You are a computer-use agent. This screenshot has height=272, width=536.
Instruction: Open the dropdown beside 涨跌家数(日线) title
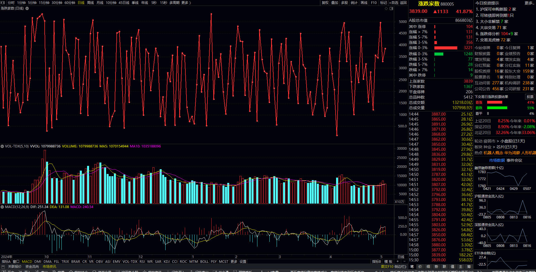(27, 8)
